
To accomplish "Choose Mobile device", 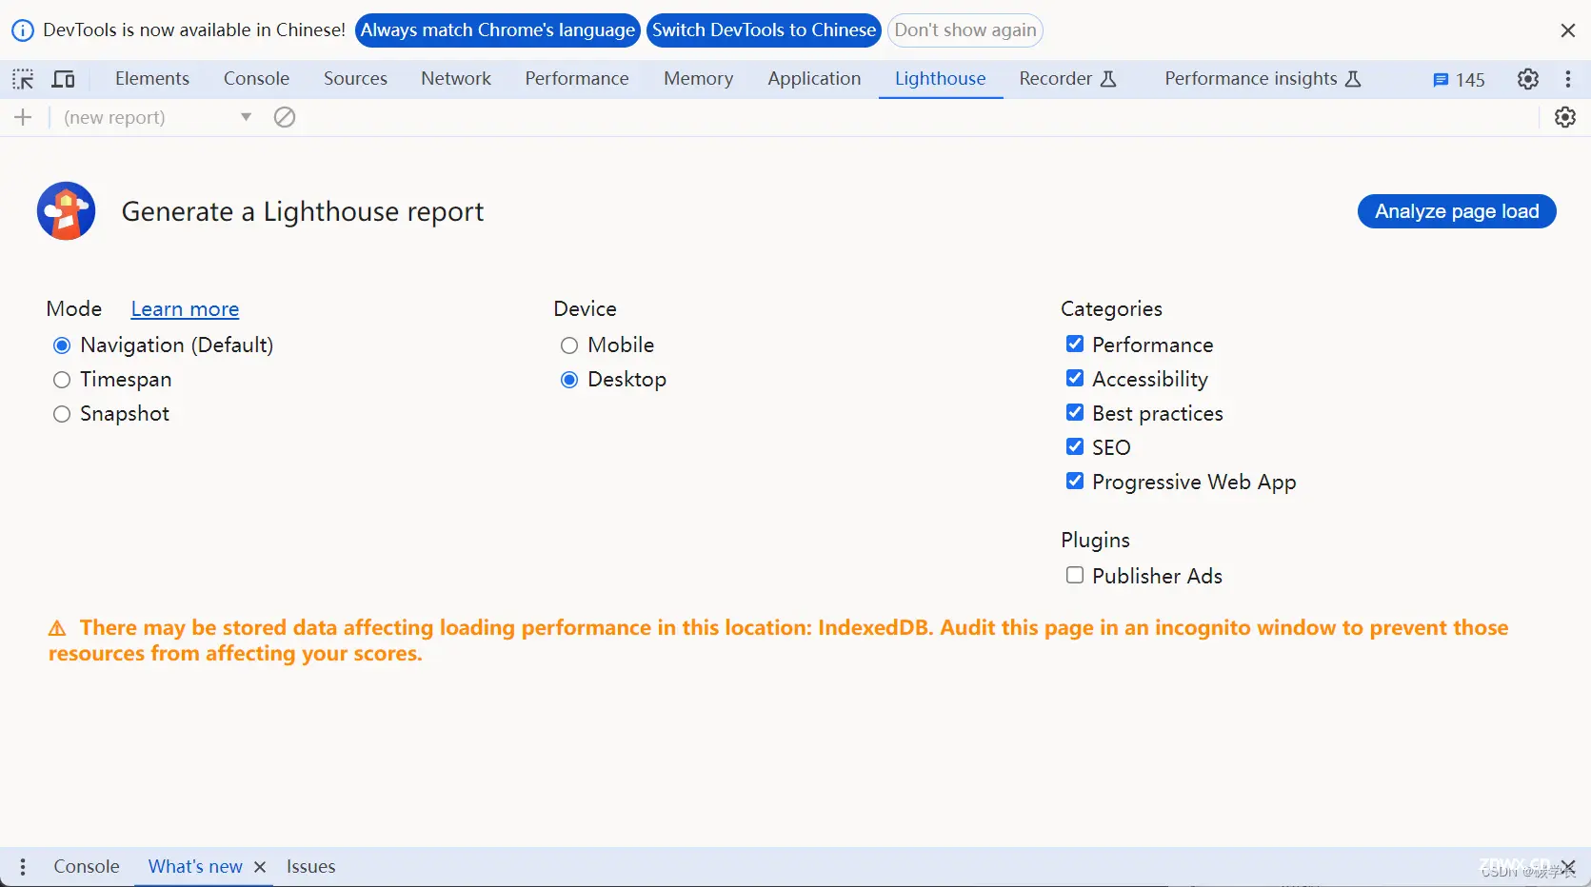I will point(569,345).
